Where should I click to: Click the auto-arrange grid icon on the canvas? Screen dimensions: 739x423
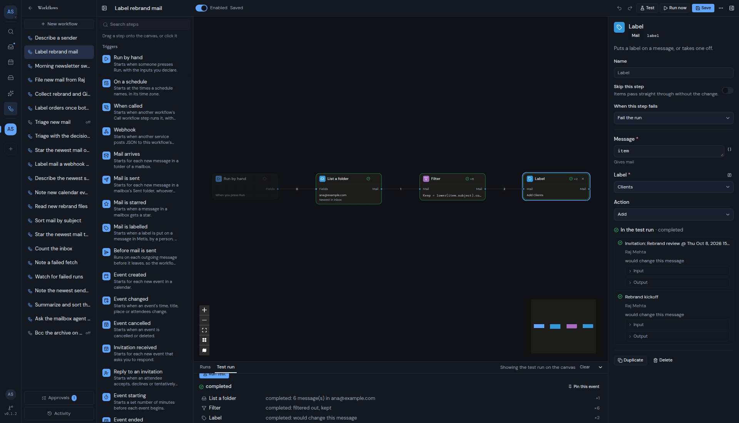click(204, 340)
